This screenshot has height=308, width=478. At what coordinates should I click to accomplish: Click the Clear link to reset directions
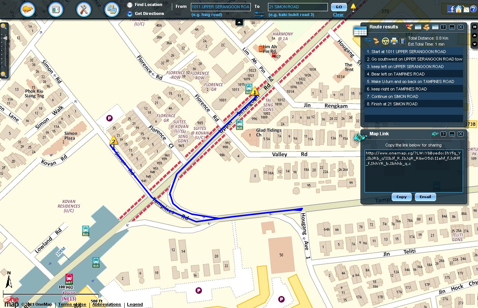coord(338,15)
